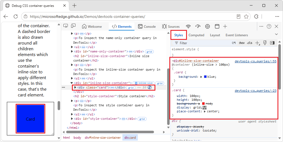The width and height of the screenshot is (283, 142).
Task: Toggle grid badge on style-container div
Action: coord(142,119)
